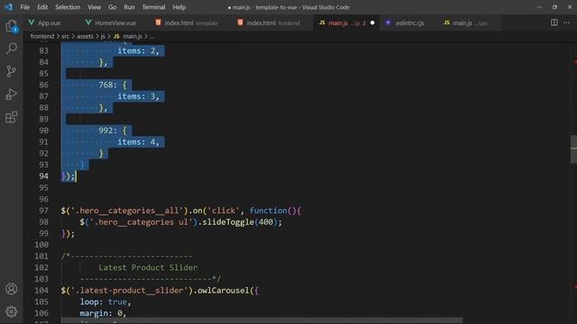Switch to the HomeView.vue tab

pyautogui.click(x=115, y=22)
